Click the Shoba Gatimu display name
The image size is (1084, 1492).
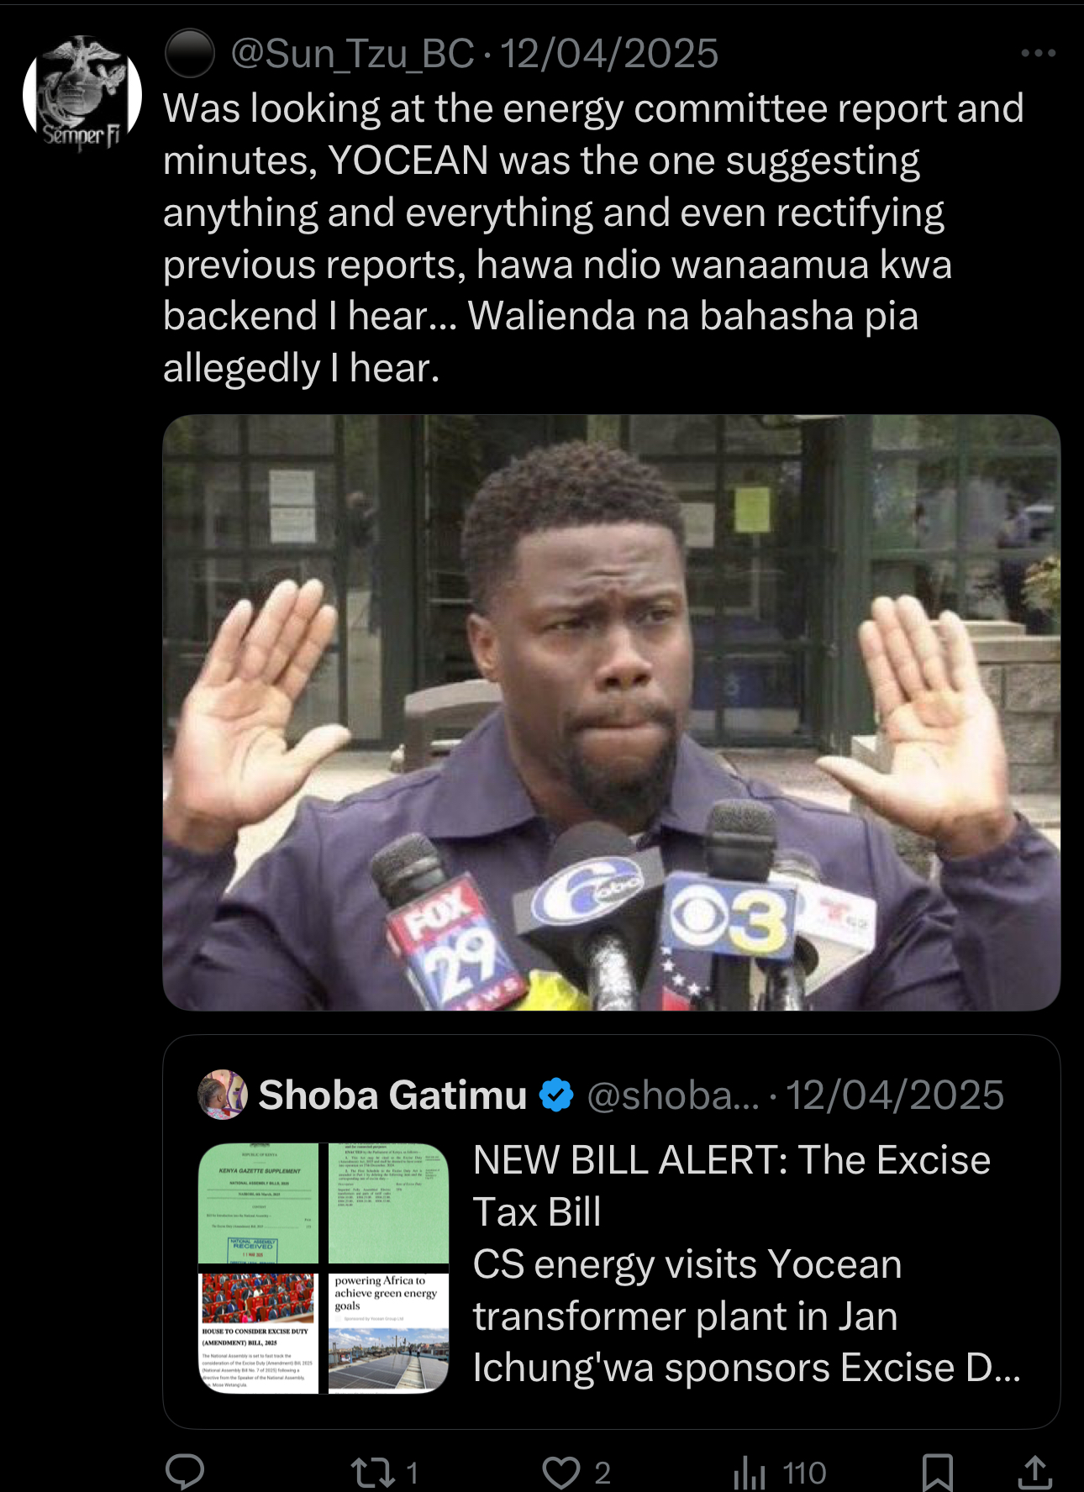(392, 1095)
